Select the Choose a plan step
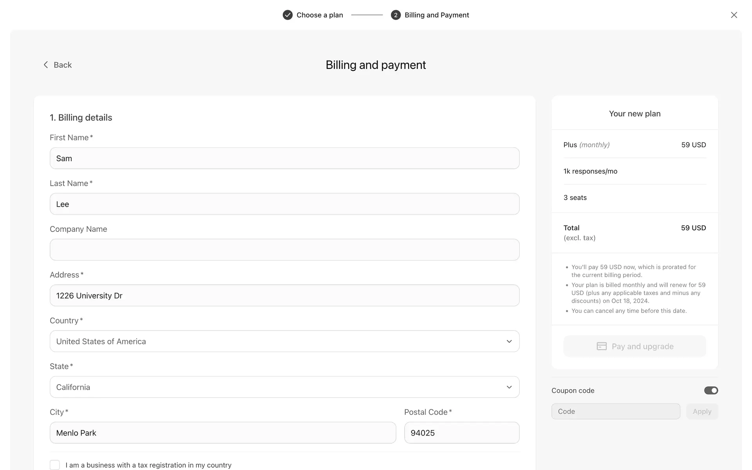 tap(320, 15)
